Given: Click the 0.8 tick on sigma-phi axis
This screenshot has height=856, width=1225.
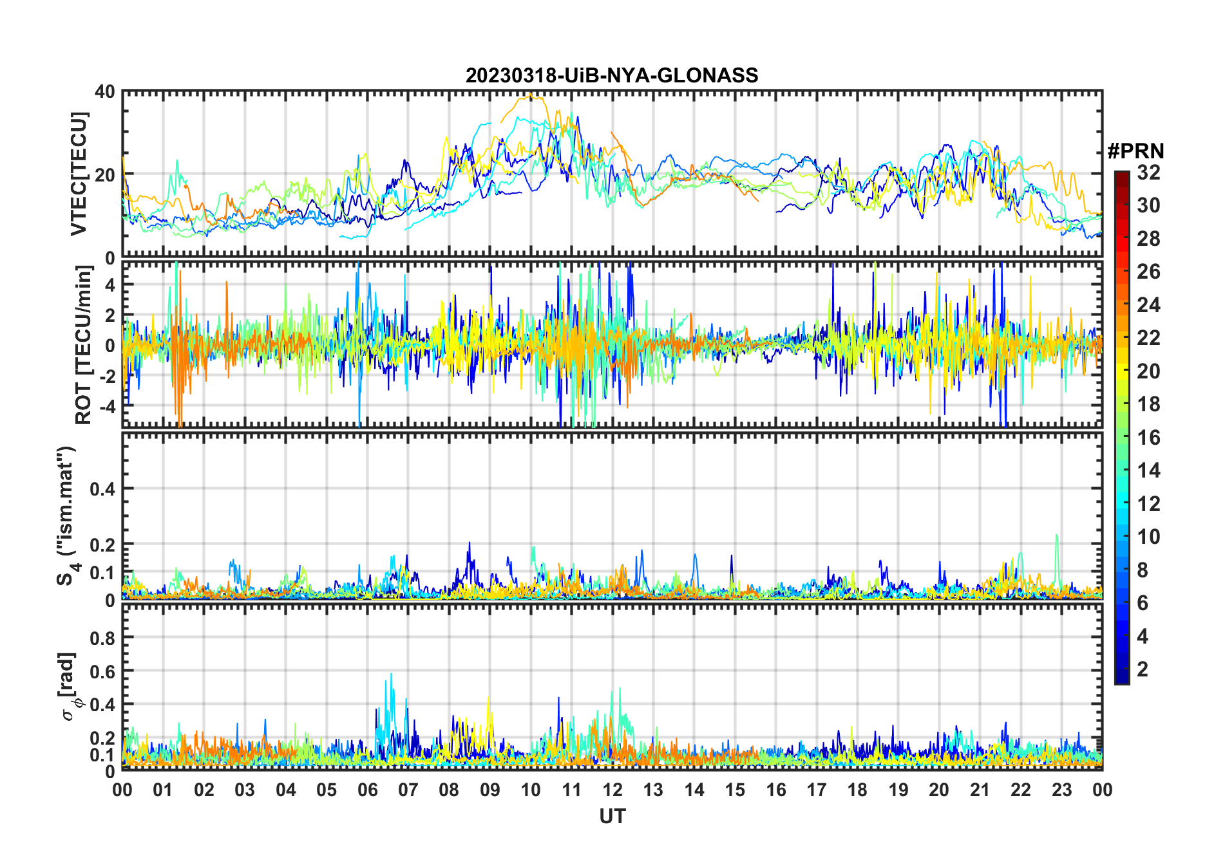Looking at the screenshot, I should point(103,638).
